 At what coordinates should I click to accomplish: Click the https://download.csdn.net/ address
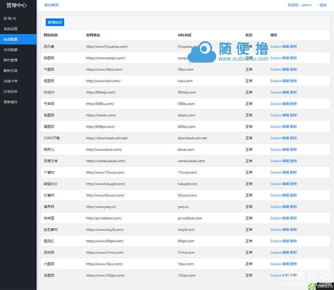click(x=107, y=138)
